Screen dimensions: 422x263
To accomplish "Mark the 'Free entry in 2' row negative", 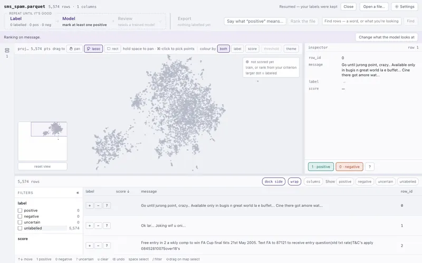I will (98, 246).
